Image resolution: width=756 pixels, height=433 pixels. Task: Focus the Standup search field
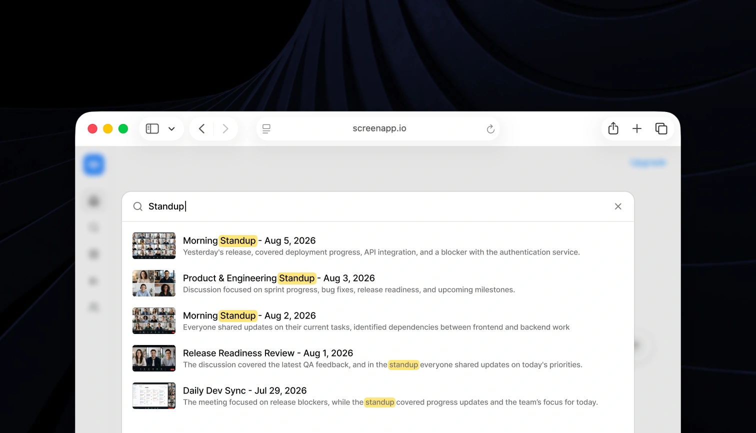(377, 206)
